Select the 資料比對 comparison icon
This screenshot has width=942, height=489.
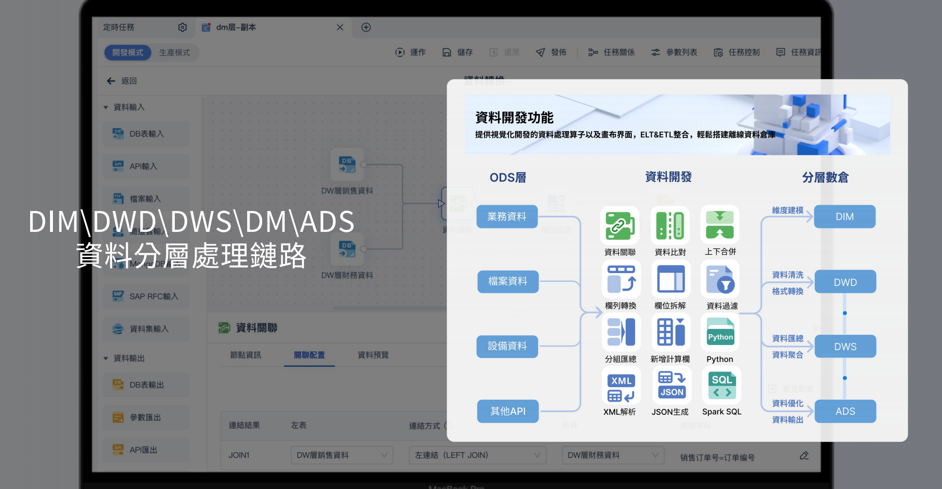click(x=670, y=226)
